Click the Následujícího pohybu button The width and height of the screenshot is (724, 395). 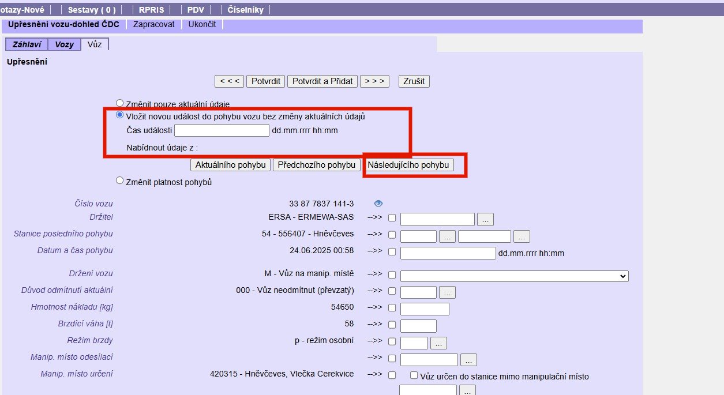pyautogui.click(x=408, y=165)
